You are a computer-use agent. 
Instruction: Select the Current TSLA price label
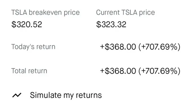coord(125,12)
